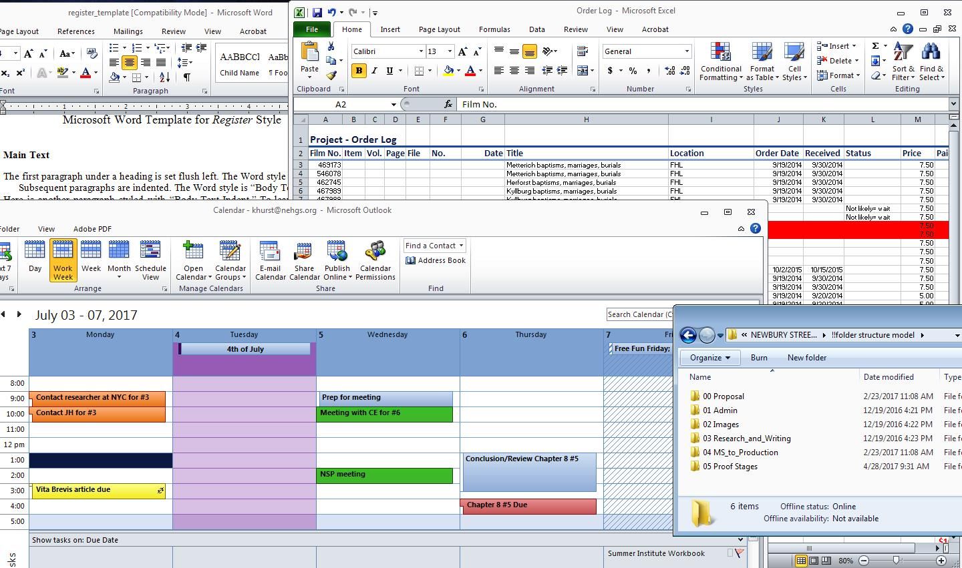Image resolution: width=962 pixels, height=568 pixels.
Task: Click Share Calendar in Outlook
Action: [x=304, y=260]
